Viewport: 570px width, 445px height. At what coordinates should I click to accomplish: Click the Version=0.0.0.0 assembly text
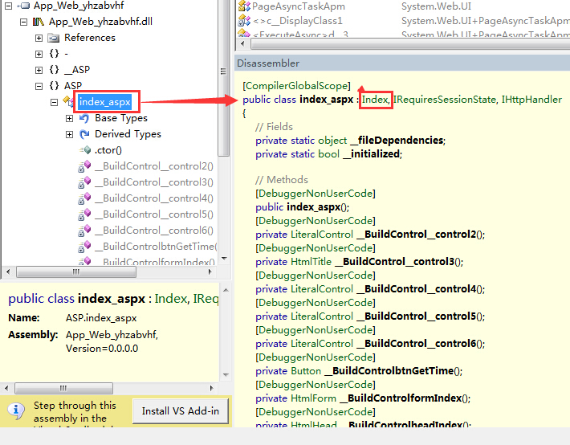pos(102,349)
